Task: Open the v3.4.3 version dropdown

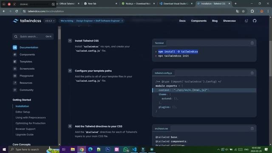Action: [x=50, y=21]
